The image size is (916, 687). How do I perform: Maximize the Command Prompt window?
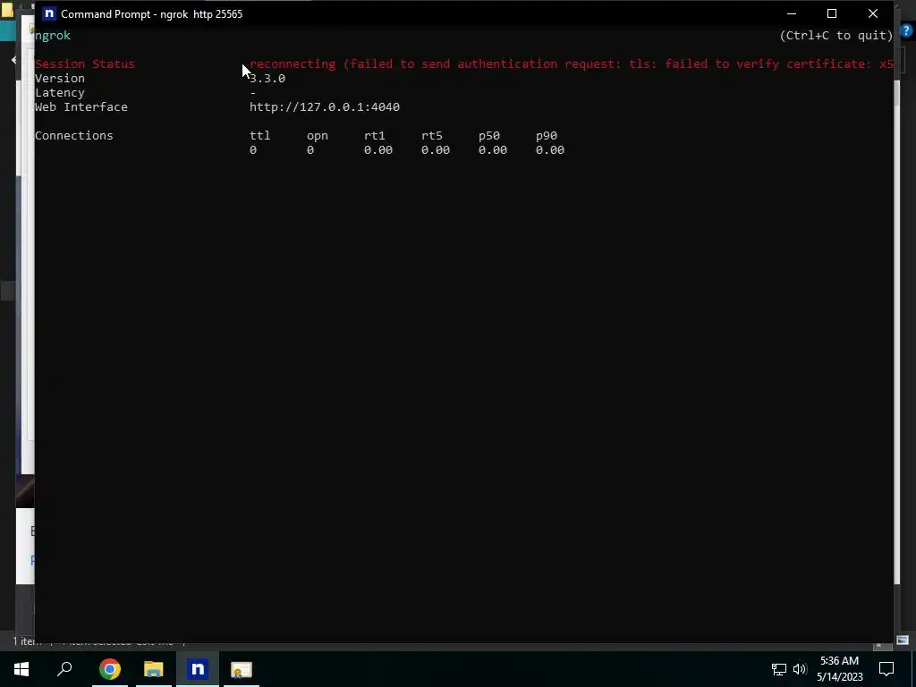pyautogui.click(x=832, y=13)
